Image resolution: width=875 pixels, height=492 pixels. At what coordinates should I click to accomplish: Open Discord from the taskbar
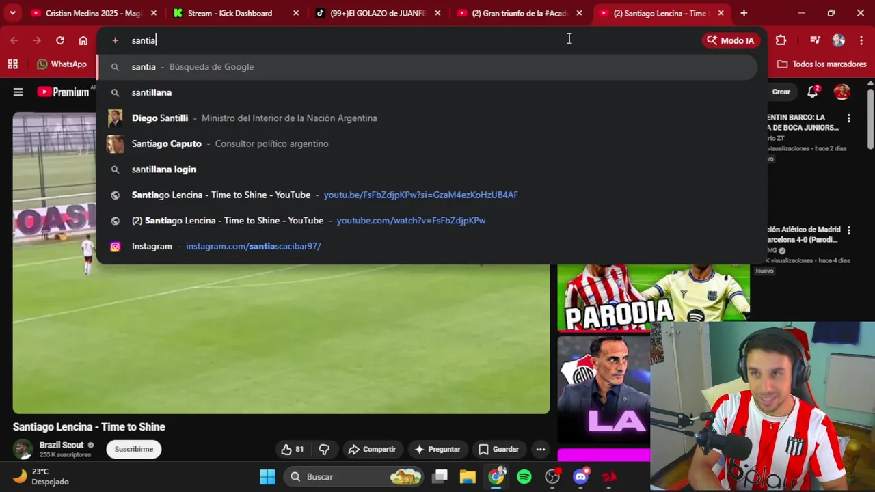pos(581,476)
